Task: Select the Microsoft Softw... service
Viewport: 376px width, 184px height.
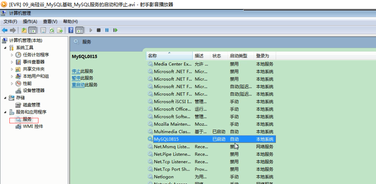Action: coord(172,117)
